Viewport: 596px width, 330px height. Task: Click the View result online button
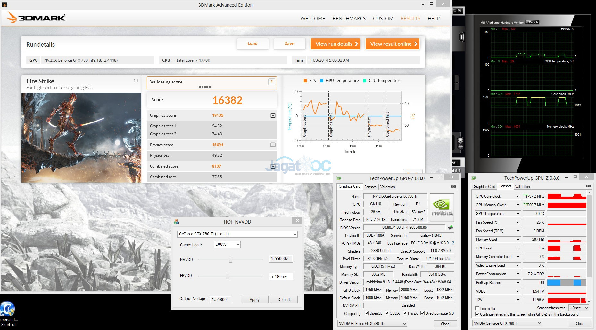click(x=393, y=44)
